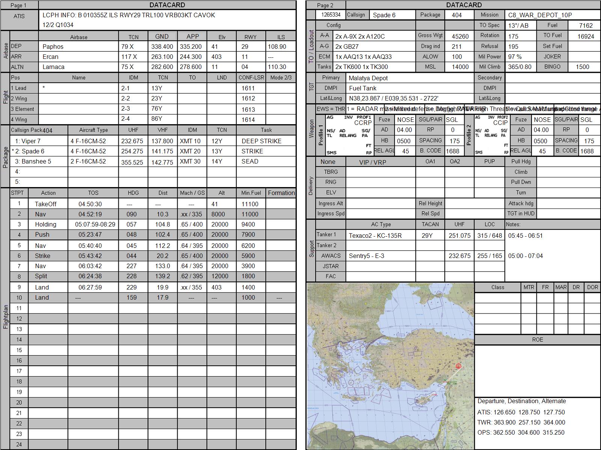Select the Profile 2 CCIP weapon diagram
Screen dimensions: 601x450
point(491,135)
